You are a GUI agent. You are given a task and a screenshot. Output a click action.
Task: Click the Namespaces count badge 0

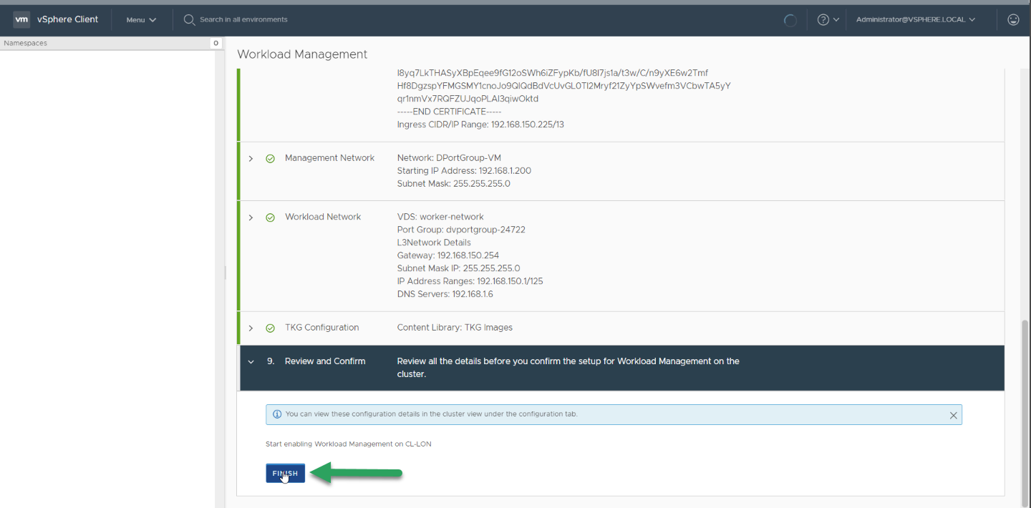[216, 44]
